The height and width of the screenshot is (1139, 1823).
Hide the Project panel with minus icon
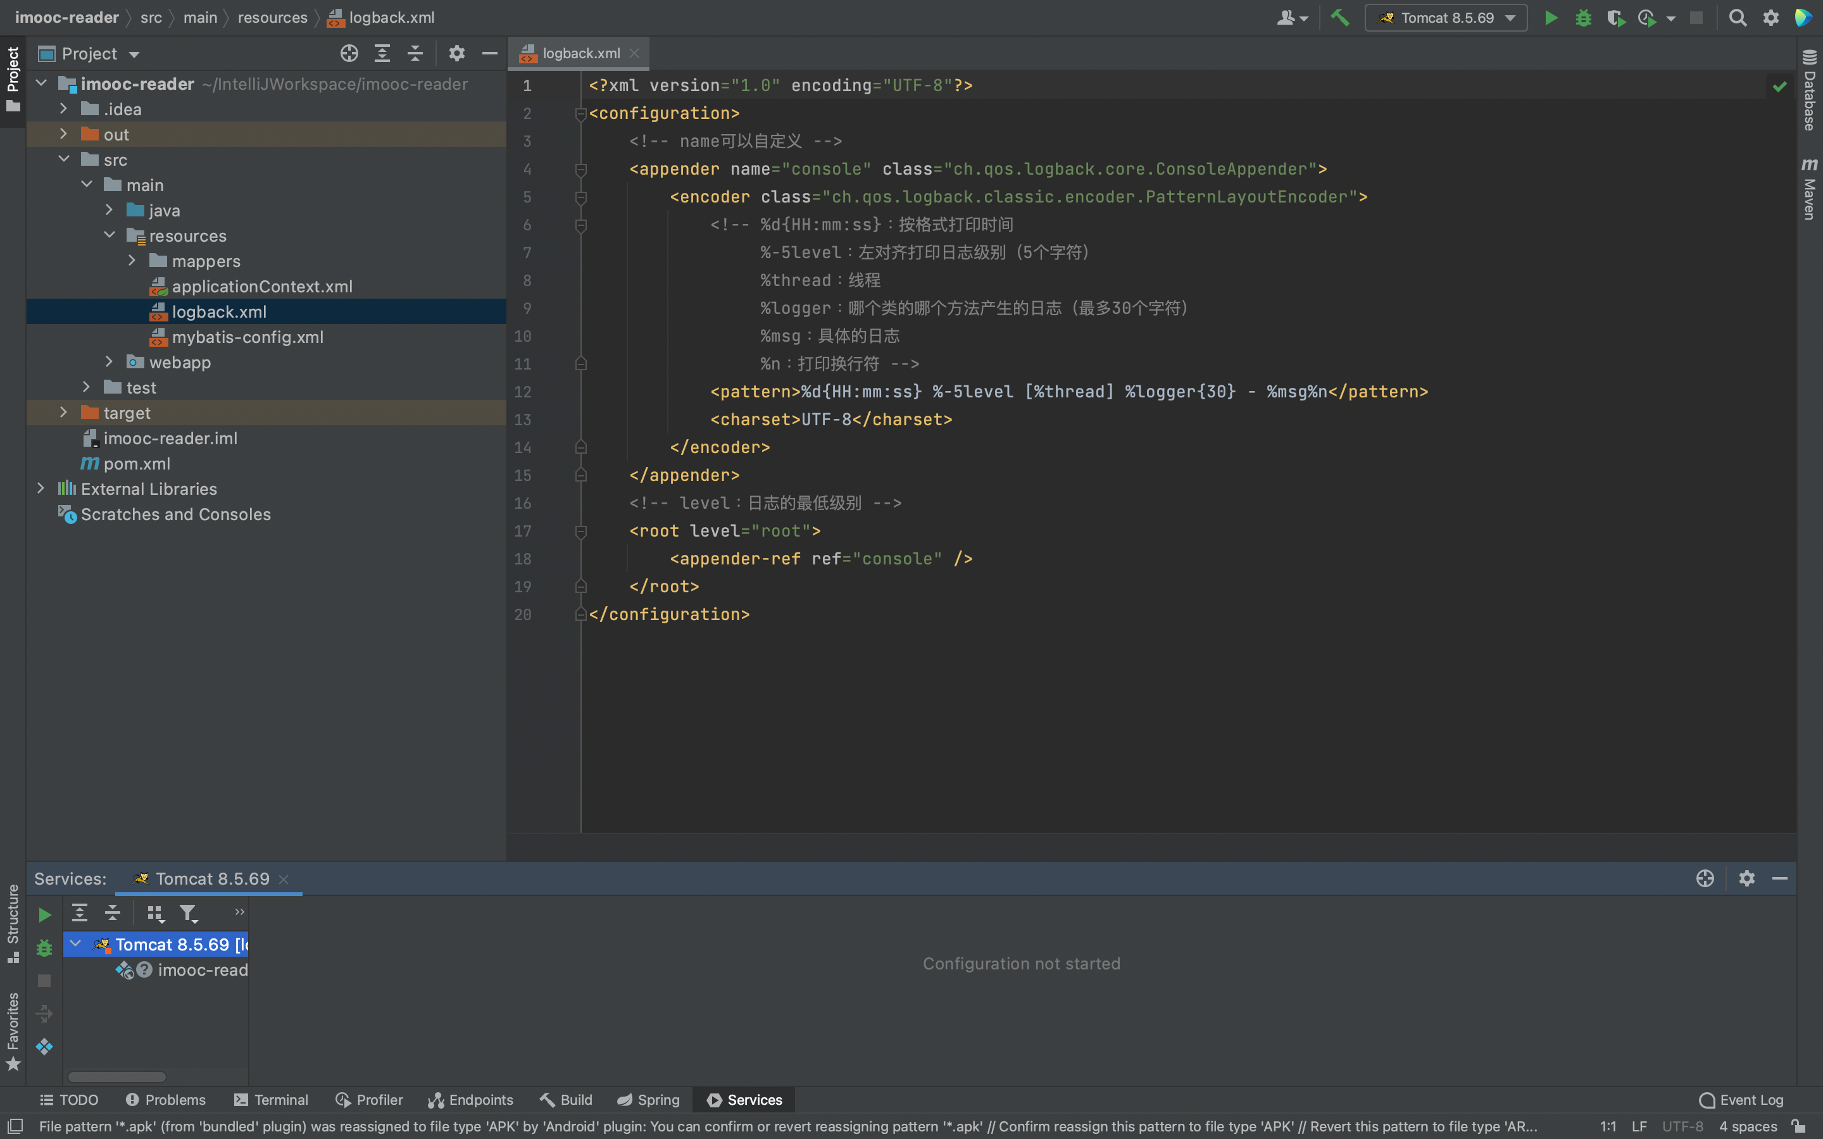tap(490, 54)
